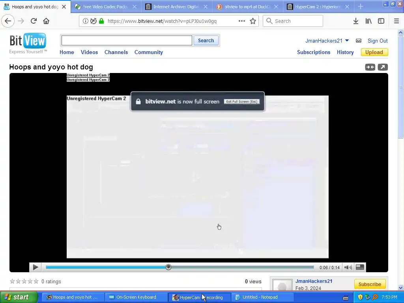Switch to Untitled - Notepad in taskbar
Image resolution: width=404 pixels, height=303 pixels.
[262, 297]
